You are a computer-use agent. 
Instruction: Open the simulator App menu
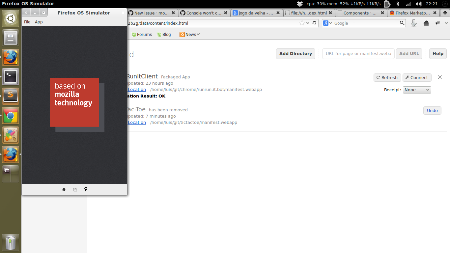point(39,22)
